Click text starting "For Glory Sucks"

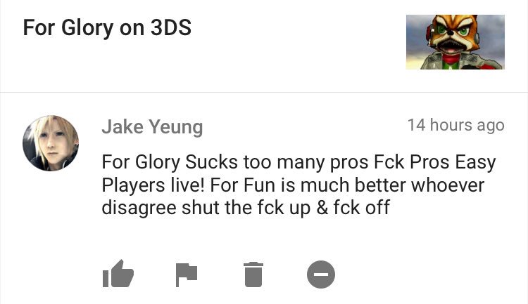298,185
